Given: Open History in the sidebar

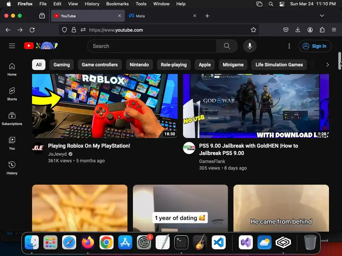Looking at the screenshot, I should (12, 168).
